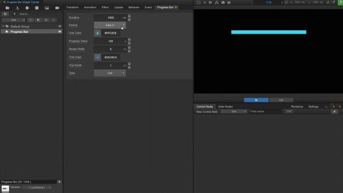Click the green warning triangle icon

tap(328, 2)
